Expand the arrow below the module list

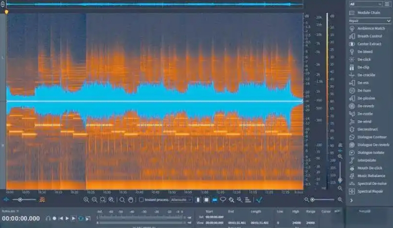tap(351, 201)
